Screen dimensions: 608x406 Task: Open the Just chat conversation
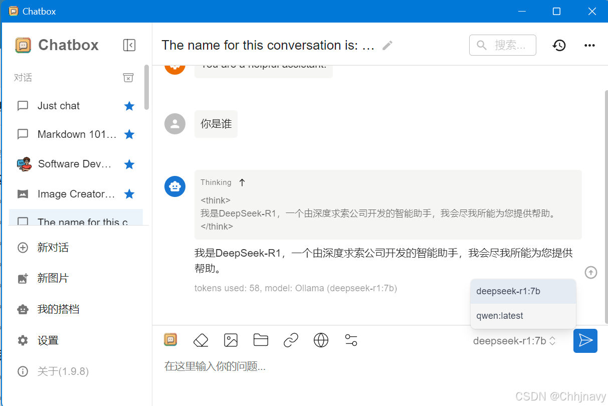click(x=76, y=106)
